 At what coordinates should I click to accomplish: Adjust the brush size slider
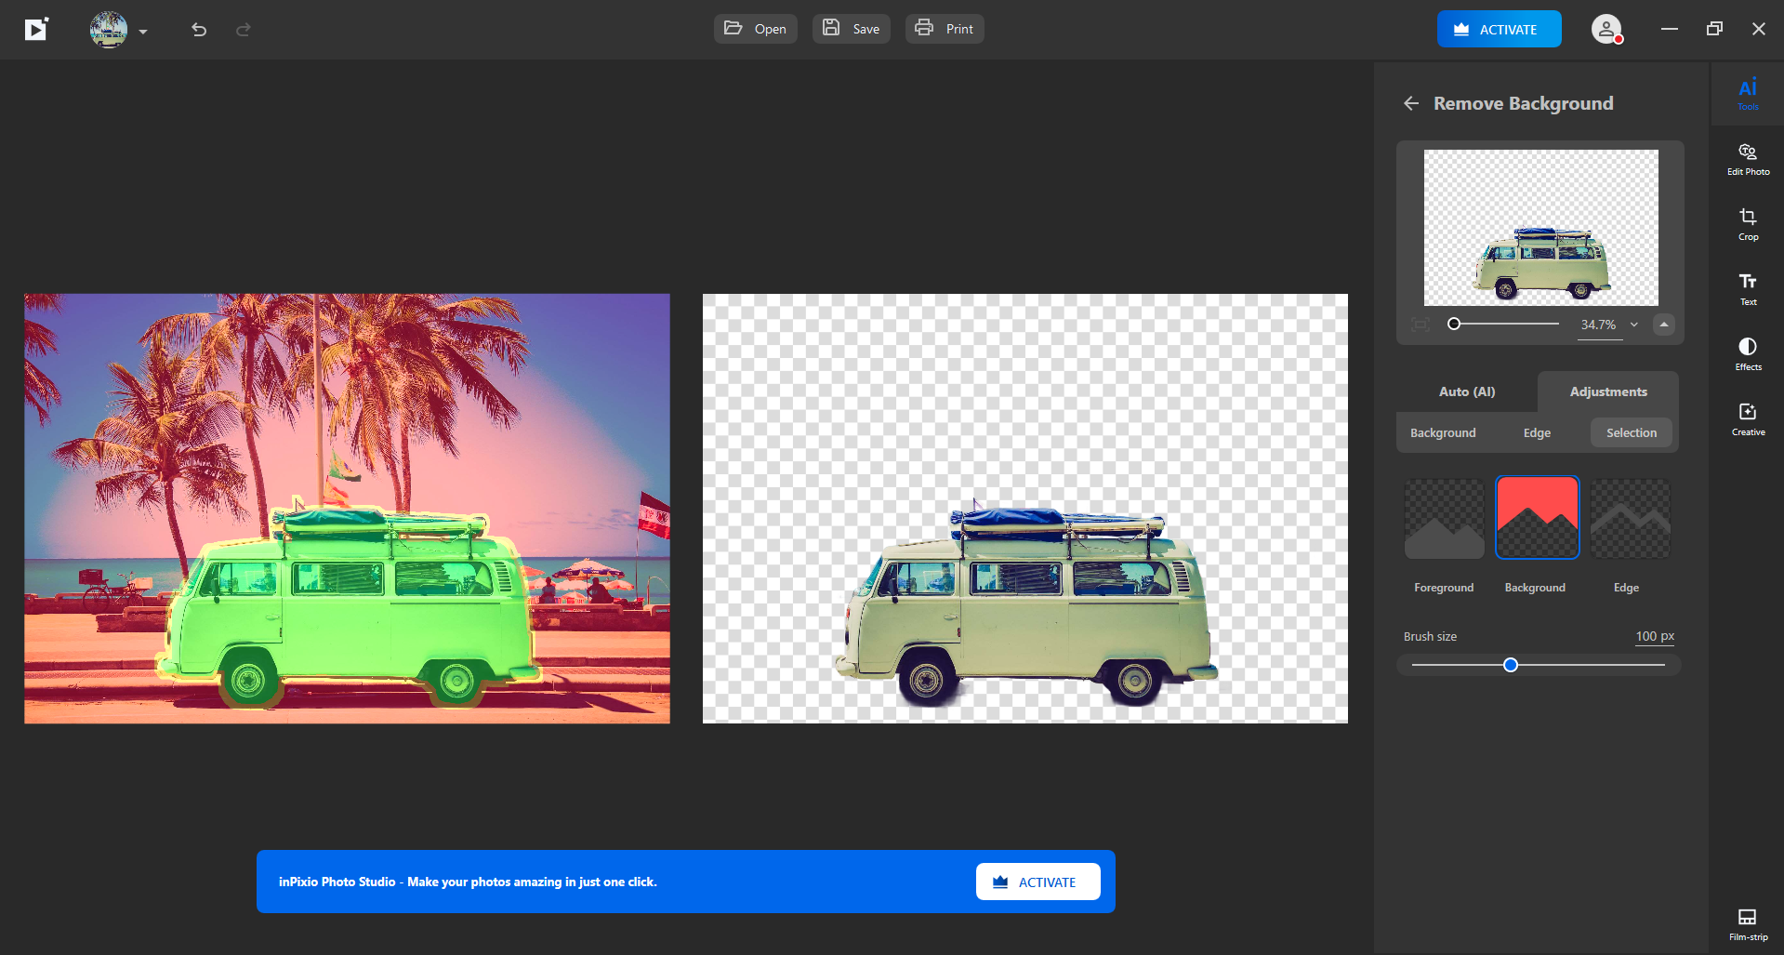tap(1511, 664)
